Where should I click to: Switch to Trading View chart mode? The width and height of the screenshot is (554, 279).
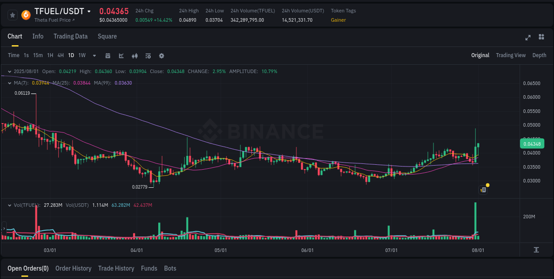(511, 55)
